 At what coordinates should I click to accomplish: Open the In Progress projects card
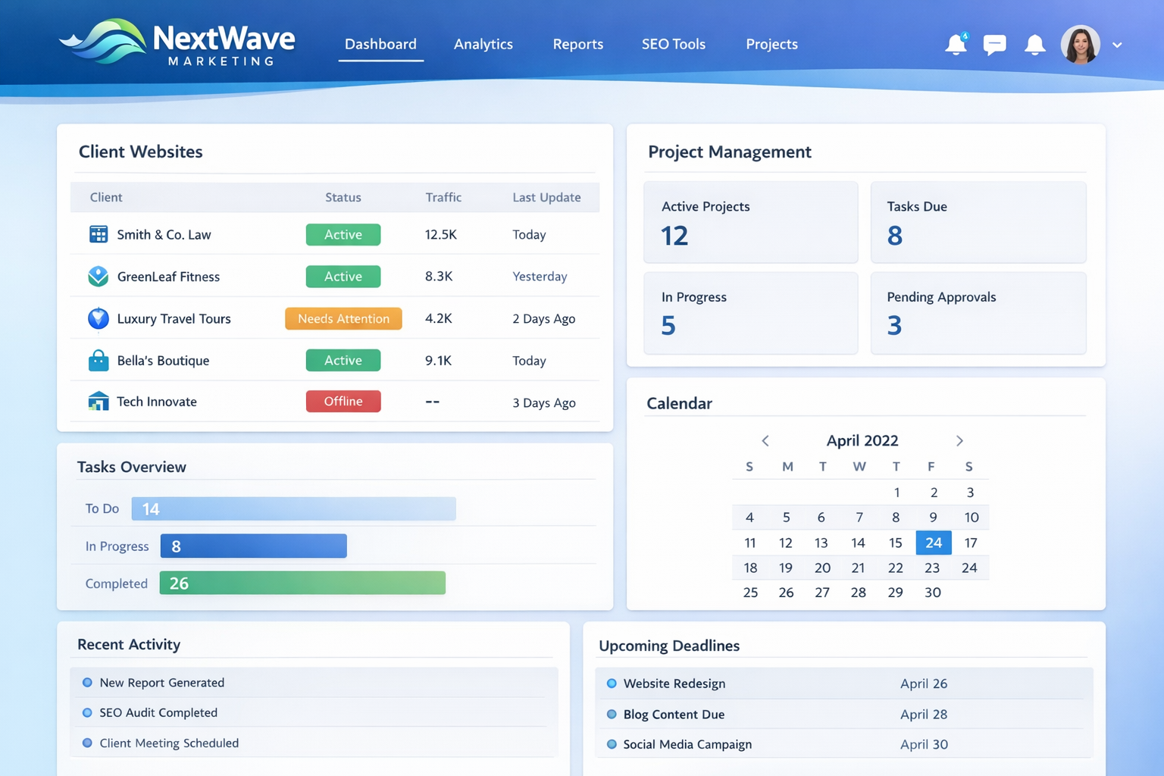pyautogui.click(x=751, y=313)
